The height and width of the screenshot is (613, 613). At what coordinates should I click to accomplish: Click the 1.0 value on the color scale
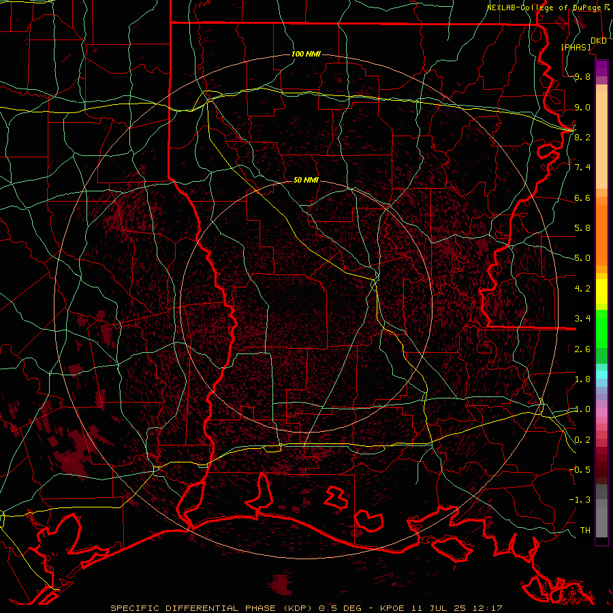point(582,409)
